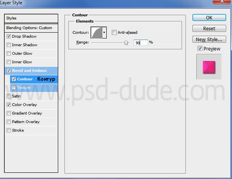This screenshot has height=179, width=232.
Task: Enable the Inner Shadow checkbox
Action: pos(9,45)
